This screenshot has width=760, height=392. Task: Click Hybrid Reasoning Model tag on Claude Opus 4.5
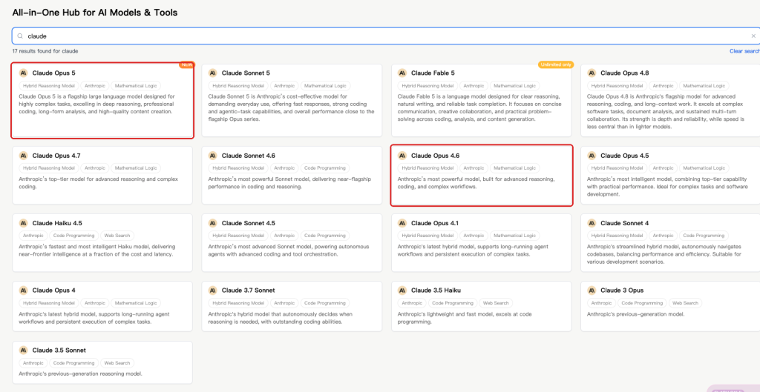point(617,168)
